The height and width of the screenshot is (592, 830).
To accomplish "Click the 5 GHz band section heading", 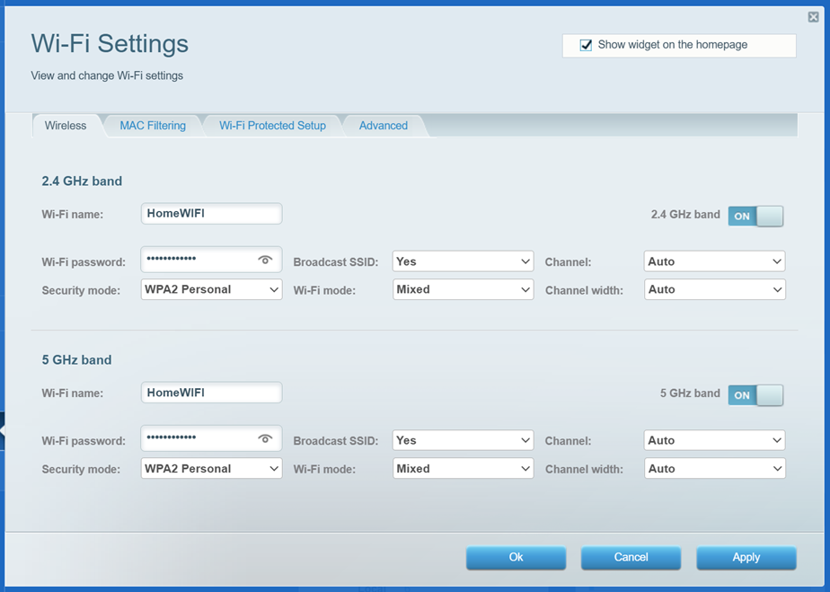I will 76,360.
